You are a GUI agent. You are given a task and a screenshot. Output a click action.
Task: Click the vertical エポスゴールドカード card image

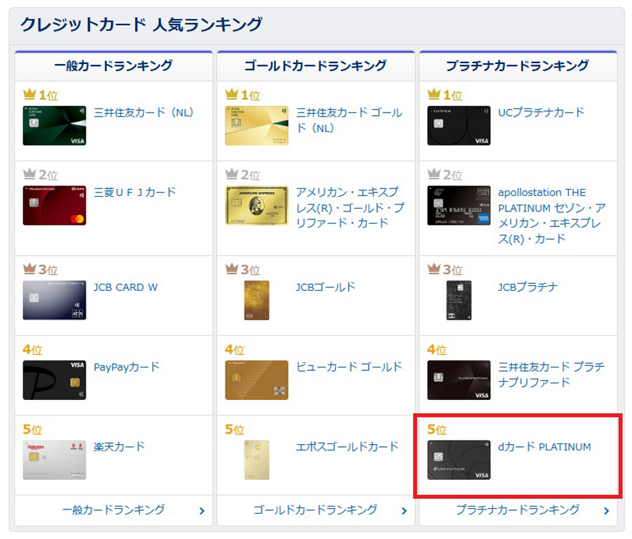(257, 460)
